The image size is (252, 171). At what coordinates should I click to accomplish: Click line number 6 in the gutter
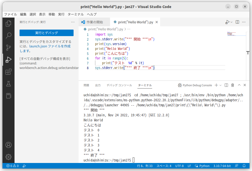click(88, 58)
